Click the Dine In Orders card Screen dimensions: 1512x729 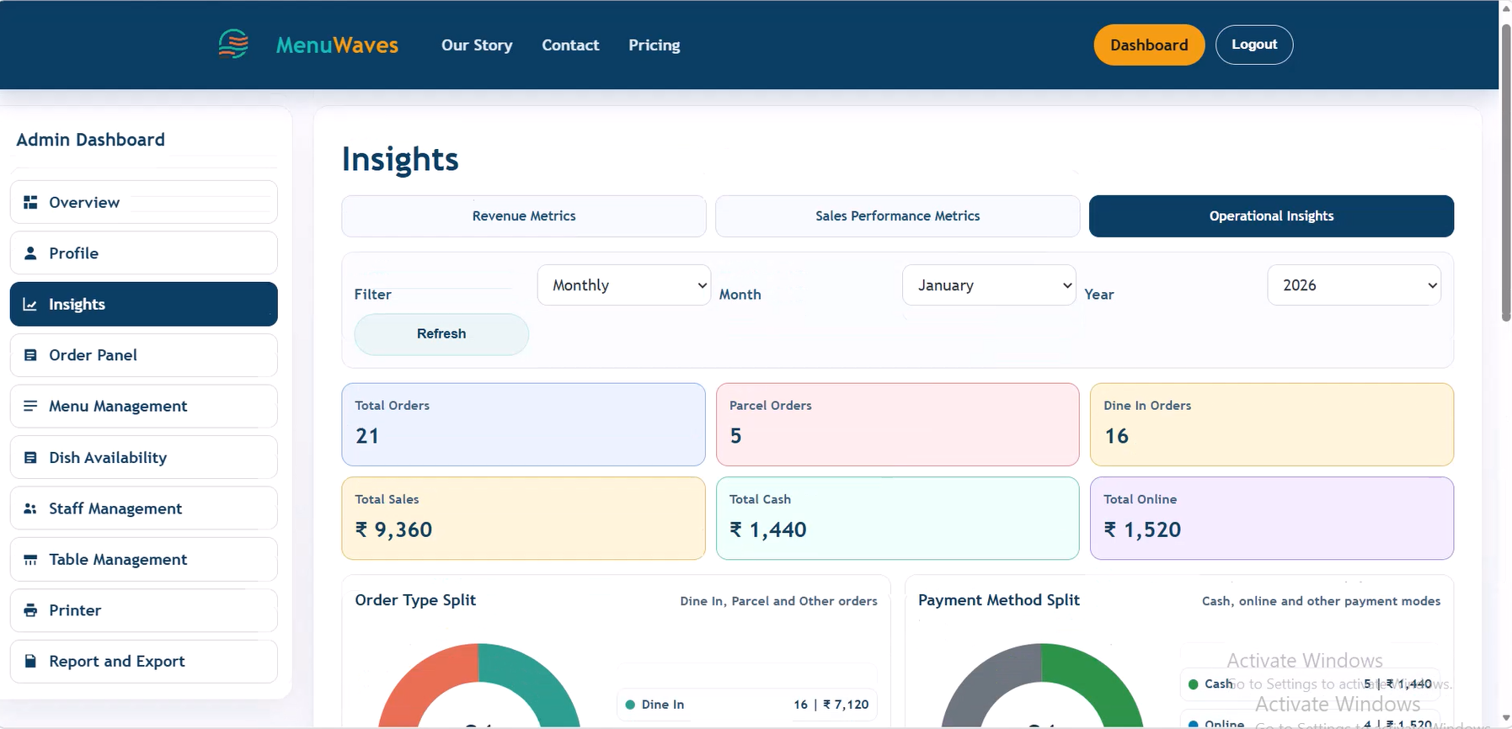pyautogui.click(x=1271, y=424)
